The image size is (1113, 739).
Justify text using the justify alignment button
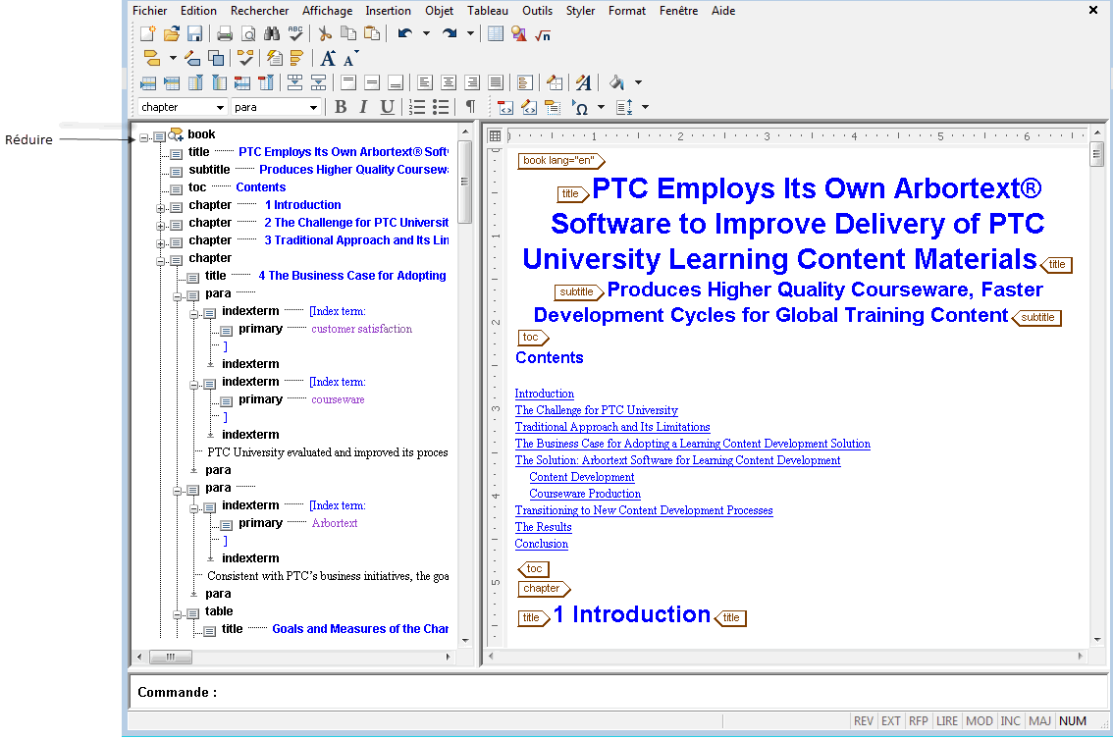496,82
